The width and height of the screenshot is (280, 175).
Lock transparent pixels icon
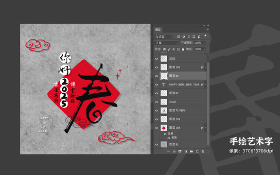(164, 49)
